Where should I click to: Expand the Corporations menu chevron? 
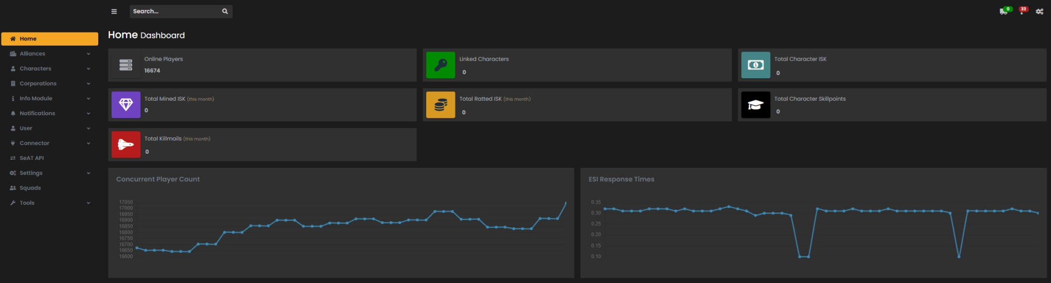point(89,84)
